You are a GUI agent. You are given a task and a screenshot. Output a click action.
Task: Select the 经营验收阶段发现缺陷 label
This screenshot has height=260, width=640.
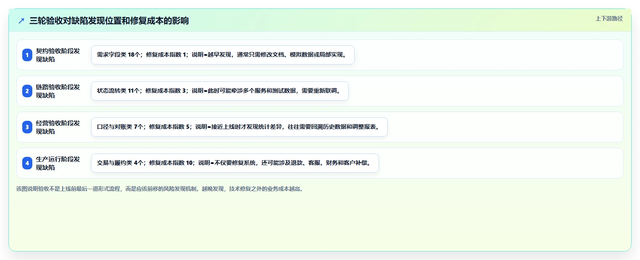[58, 127]
